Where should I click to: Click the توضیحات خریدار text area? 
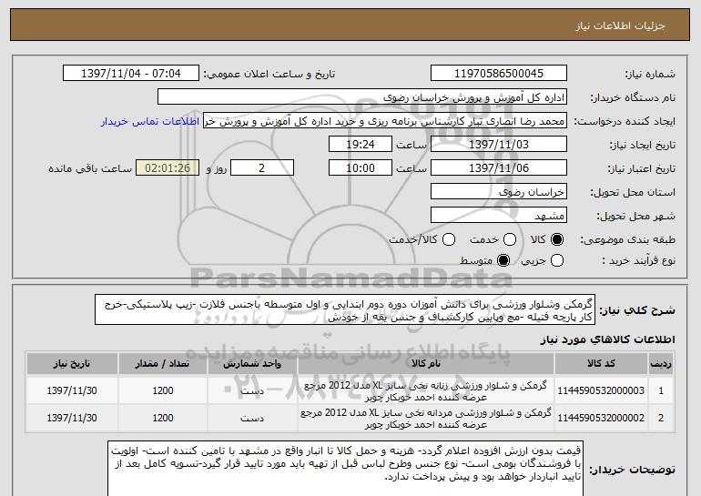point(345,469)
